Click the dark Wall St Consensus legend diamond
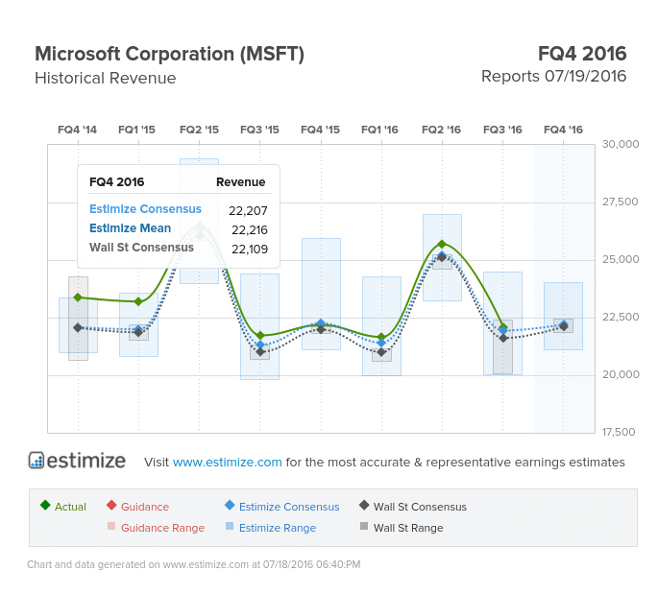Screen dimensions: 658x595 tap(364, 505)
